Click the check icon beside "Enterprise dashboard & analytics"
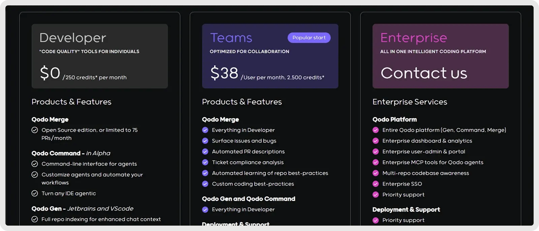The width and height of the screenshot is (539, 231). [376, 141]
